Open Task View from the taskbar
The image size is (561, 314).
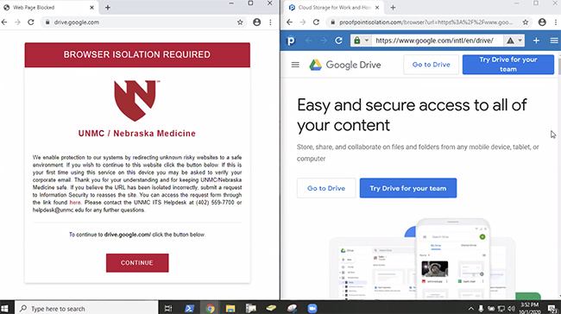167,308
